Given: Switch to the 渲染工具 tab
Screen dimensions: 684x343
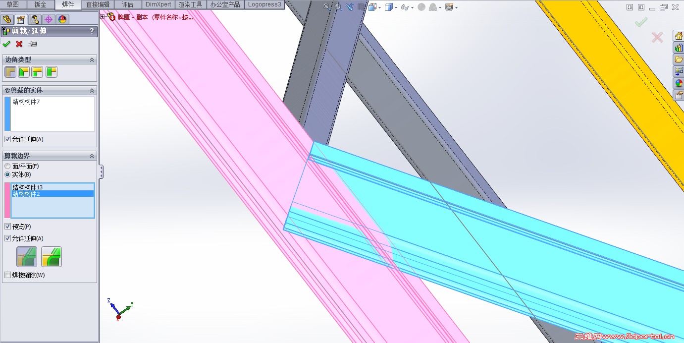Looking at the screenshot, I should [x=192, y=4].
